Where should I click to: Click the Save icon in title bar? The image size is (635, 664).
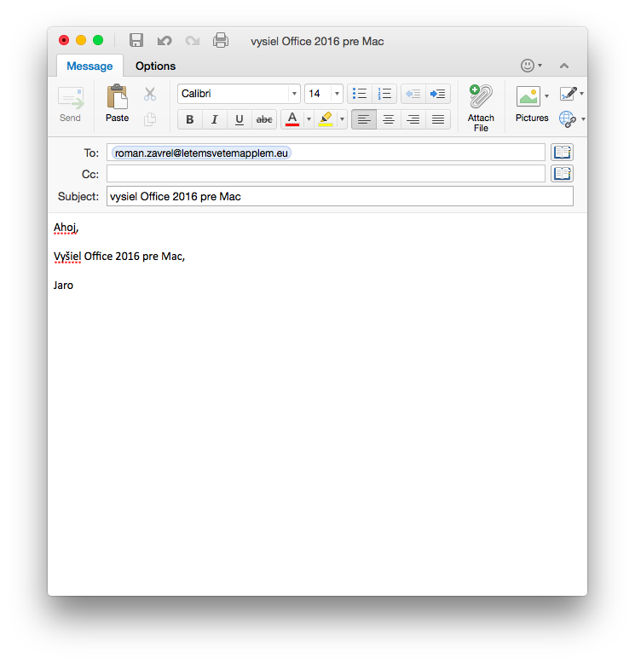point(136,41)
